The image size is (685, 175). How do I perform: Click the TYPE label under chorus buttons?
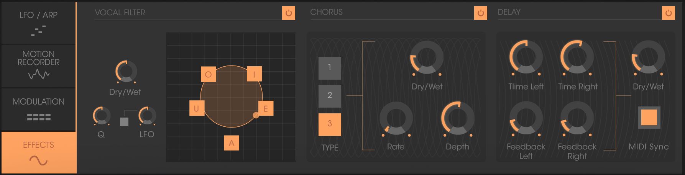(x=330, y=147)
